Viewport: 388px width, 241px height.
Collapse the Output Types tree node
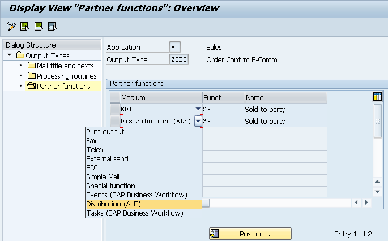coord(10,55)
